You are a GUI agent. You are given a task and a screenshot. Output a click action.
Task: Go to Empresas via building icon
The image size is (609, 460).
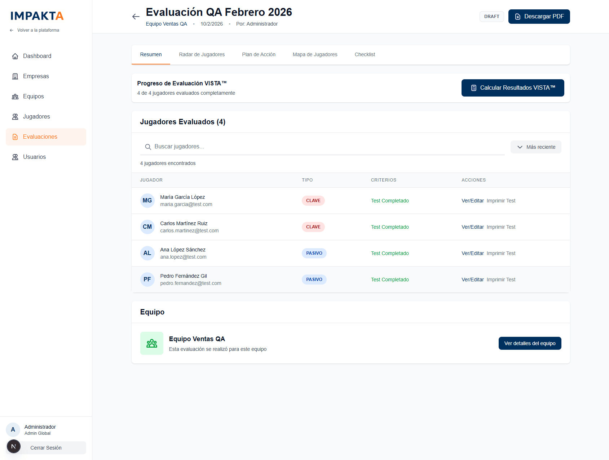(15, 76)
